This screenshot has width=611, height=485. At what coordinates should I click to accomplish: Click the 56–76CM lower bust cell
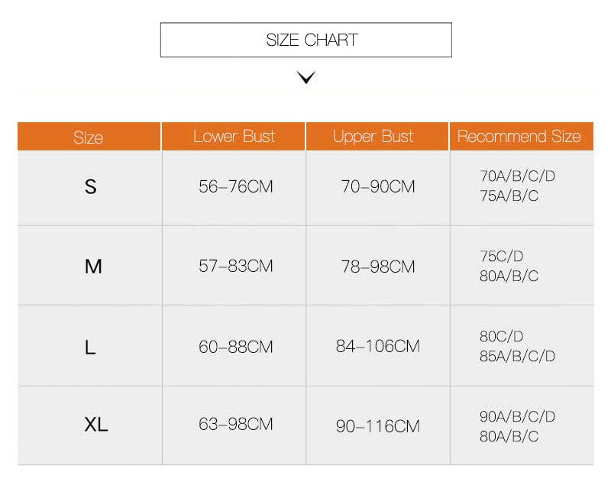coord(235,186)
